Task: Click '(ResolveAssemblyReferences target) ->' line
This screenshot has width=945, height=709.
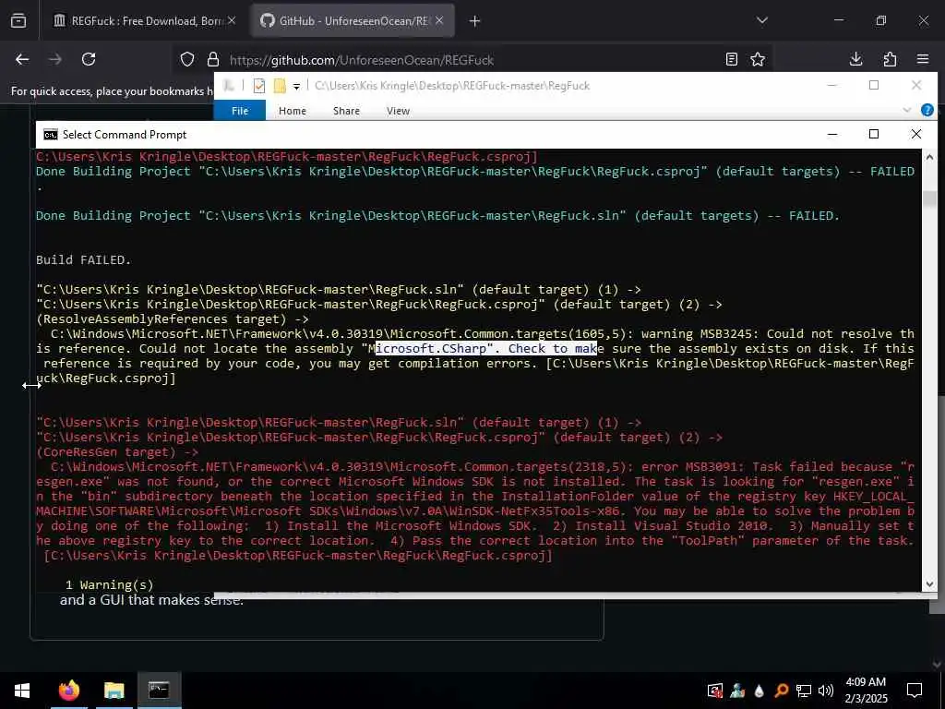Action: pyautogui.click(x=173, y=318)
